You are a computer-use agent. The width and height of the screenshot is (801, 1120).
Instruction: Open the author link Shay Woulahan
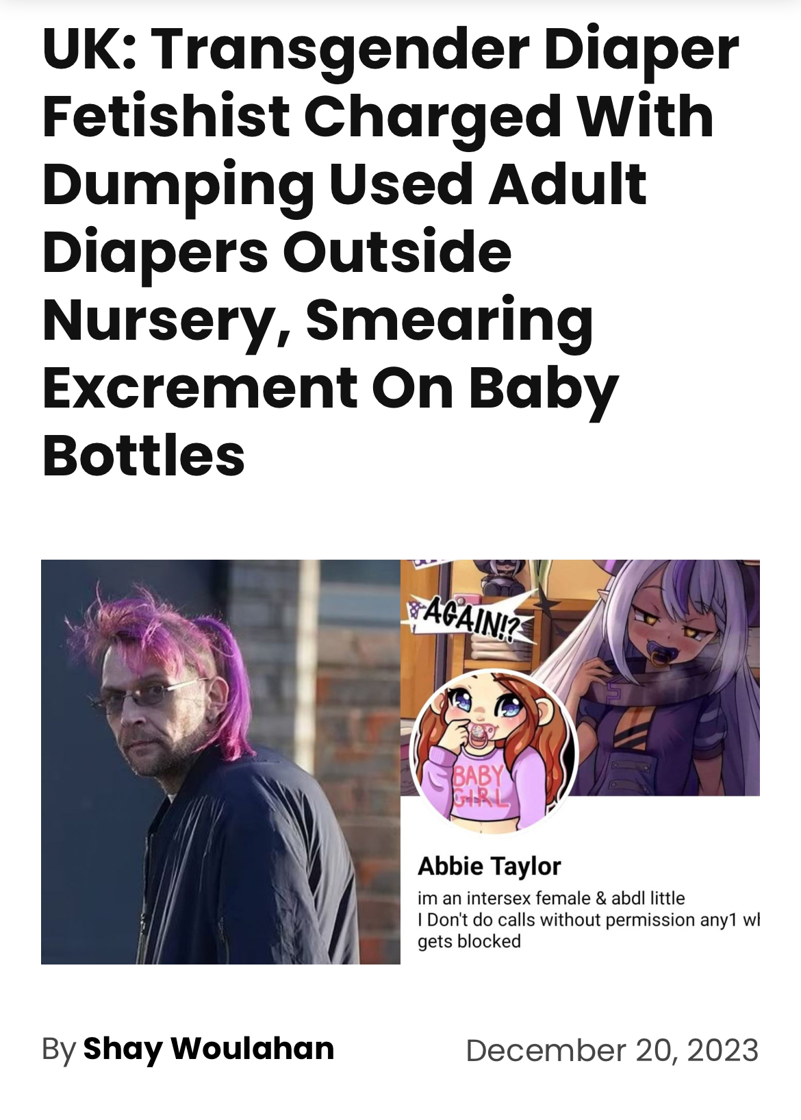tap(208, 1049)
